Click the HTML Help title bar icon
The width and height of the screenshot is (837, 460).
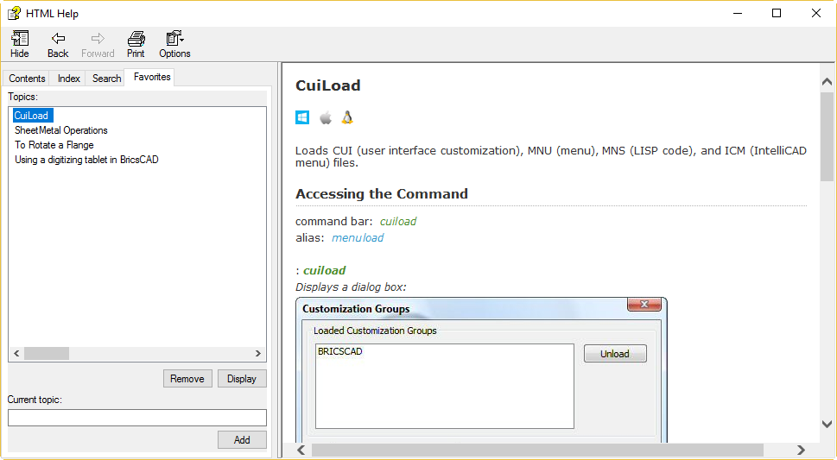(14, 13)
